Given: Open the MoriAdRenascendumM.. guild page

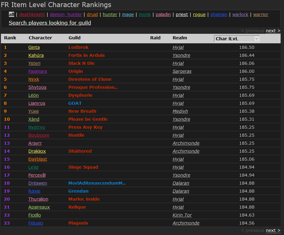Looking at the screenshot, I should pyautogui.click(x=97, y=183).
